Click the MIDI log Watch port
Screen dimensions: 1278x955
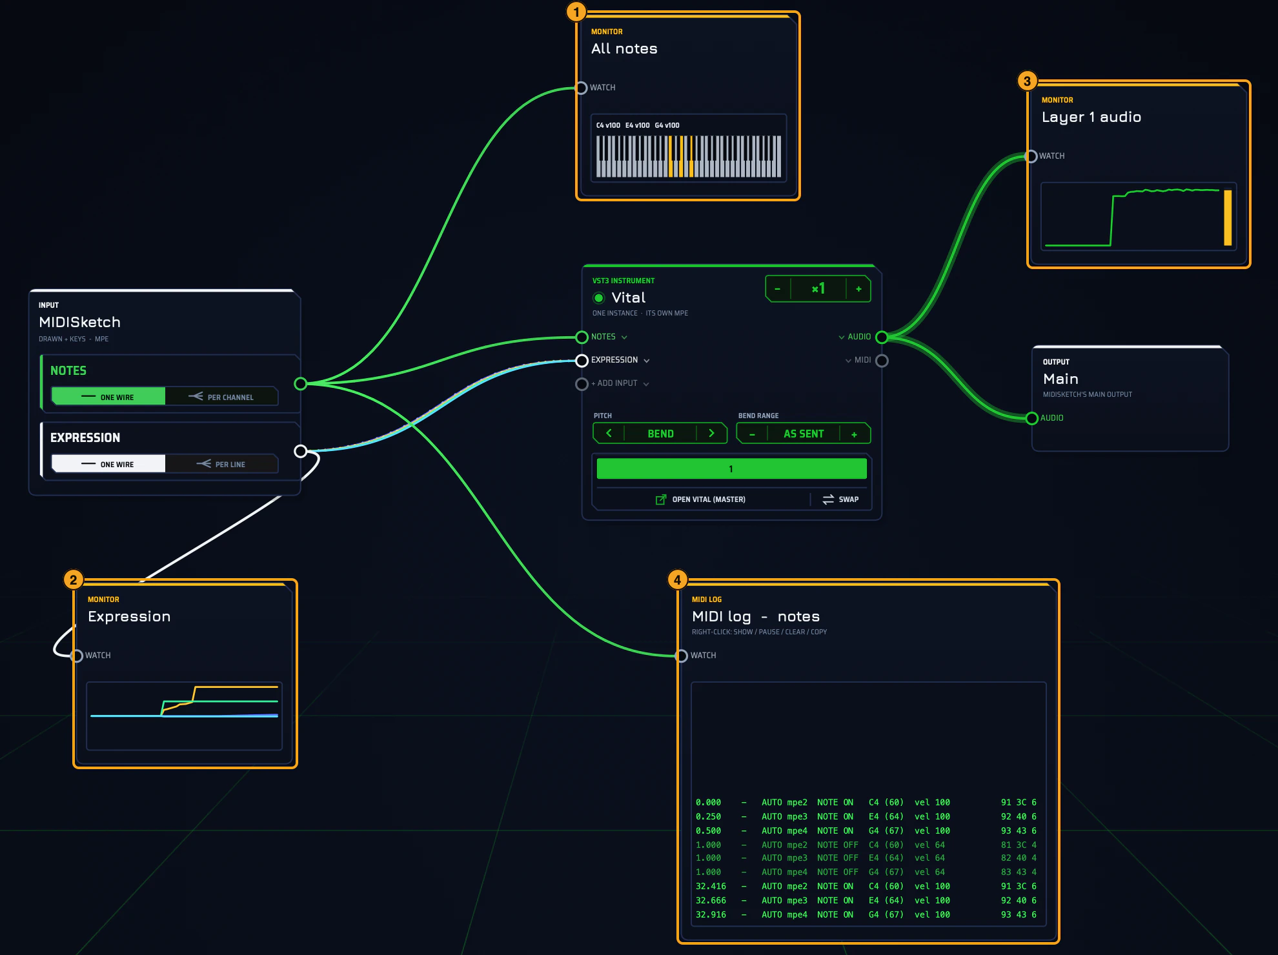(681, 656)
